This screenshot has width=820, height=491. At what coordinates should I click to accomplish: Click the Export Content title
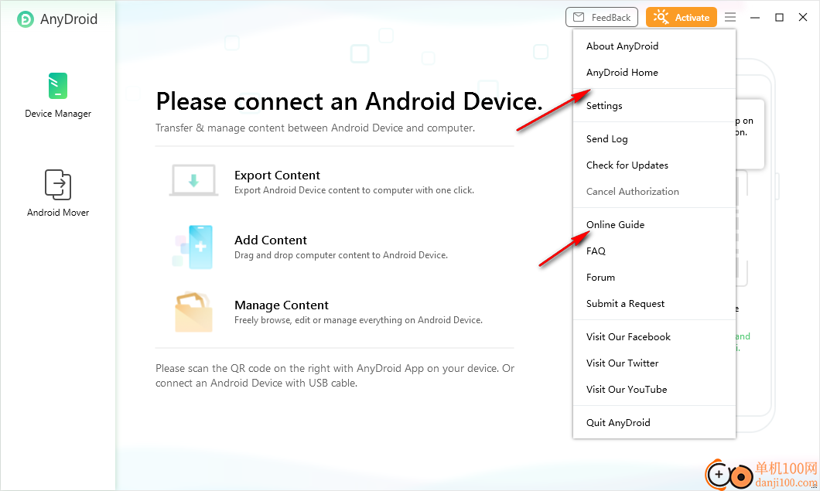[x=277, y=176]
